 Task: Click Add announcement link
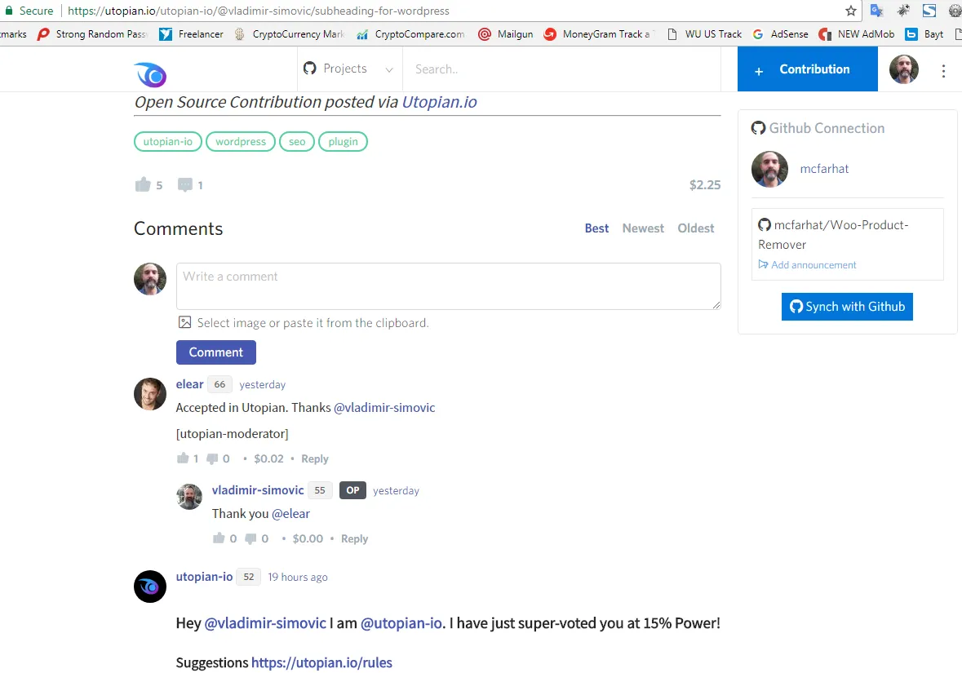pyautogui.click(x=807, y=265)
